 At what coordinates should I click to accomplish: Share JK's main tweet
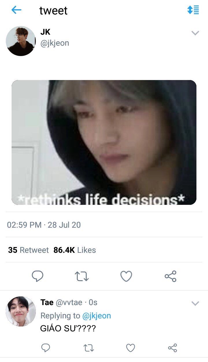pyautogui.click(x=170, y=276)
